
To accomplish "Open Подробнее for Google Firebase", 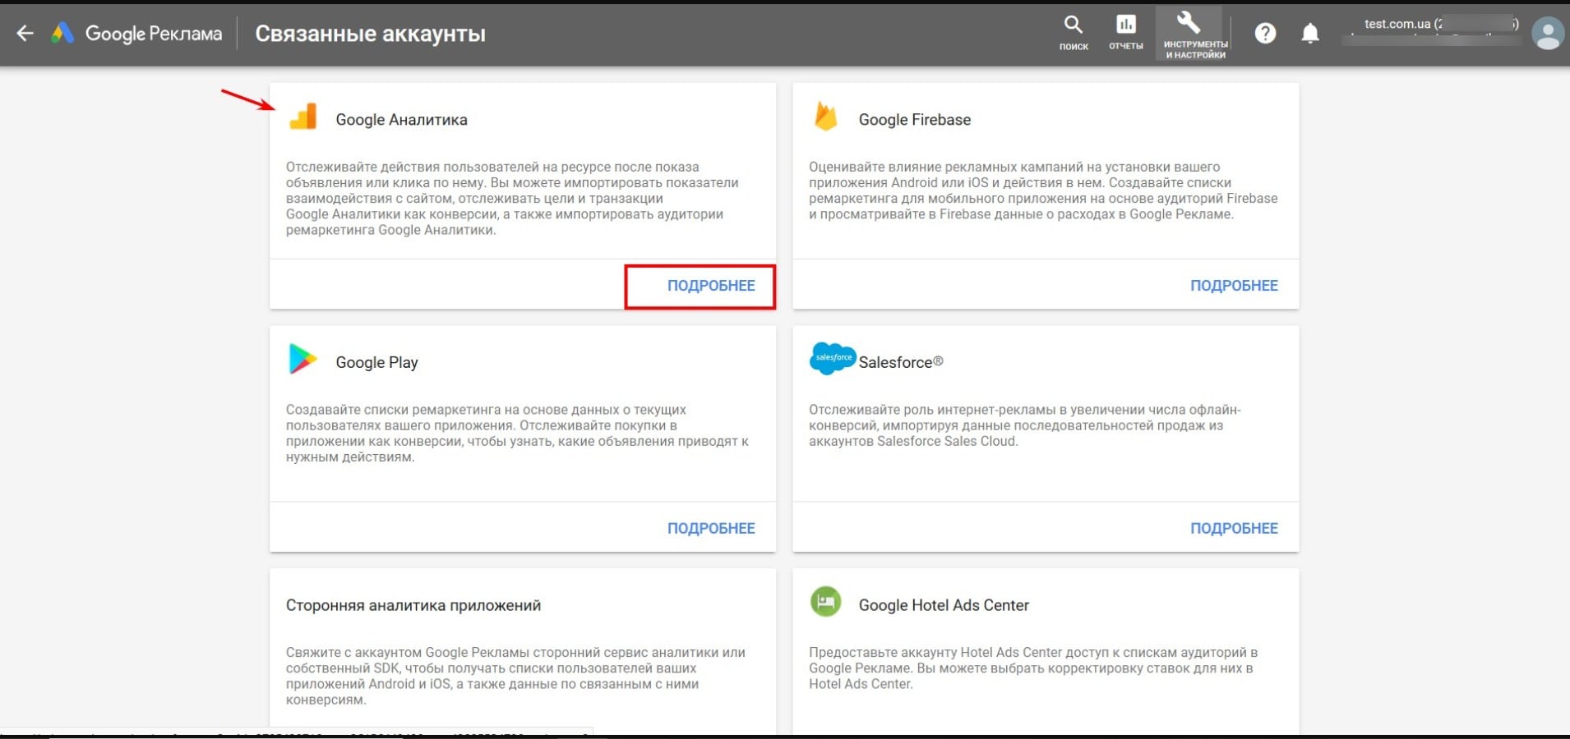I will click(1233, 286).
